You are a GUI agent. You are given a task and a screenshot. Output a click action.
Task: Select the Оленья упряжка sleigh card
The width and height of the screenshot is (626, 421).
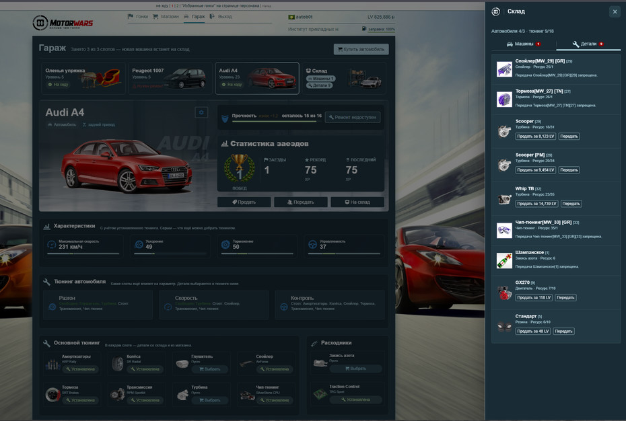point(83,78)
